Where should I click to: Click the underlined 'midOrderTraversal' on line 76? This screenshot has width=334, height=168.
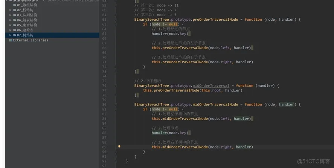tap(211, 86)
